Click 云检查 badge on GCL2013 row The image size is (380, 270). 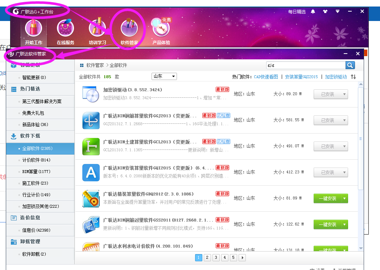click(223, 142)
